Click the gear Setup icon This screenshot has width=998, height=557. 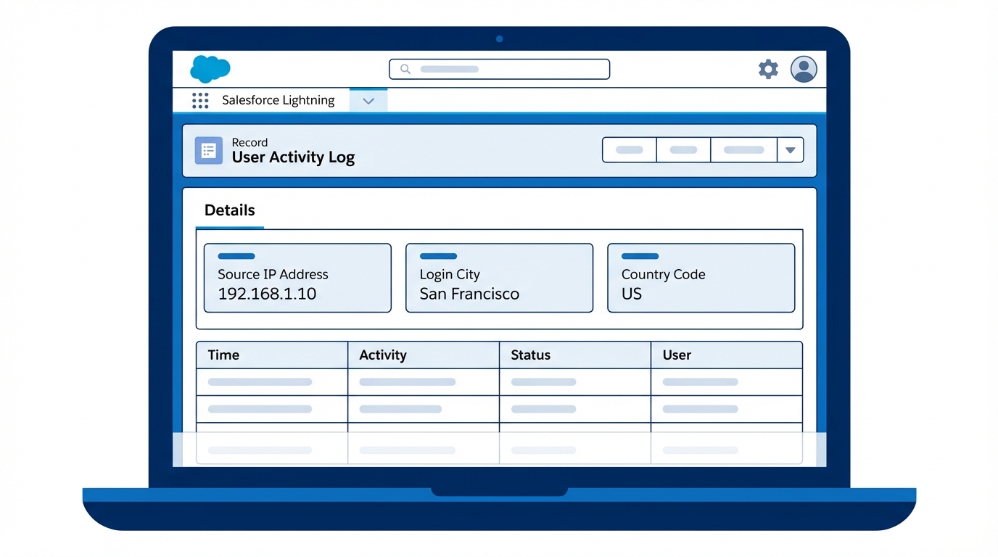click(767, 69)
